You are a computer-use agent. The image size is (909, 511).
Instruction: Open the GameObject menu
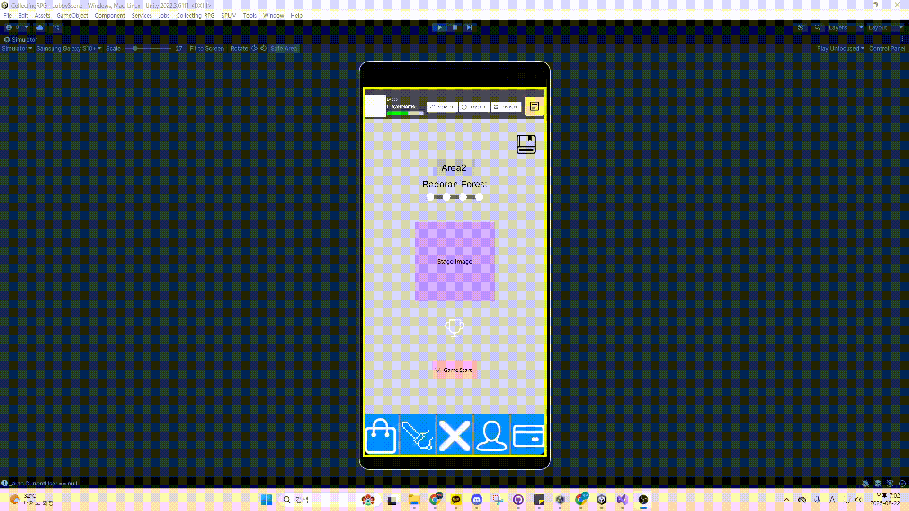click(72, 15)
